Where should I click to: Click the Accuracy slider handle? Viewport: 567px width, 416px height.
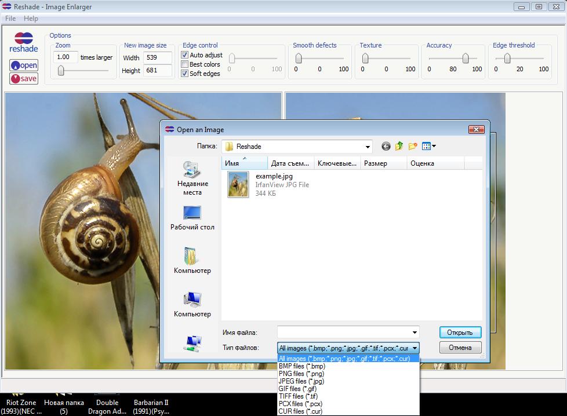pyautogui.click(x=465, y=58)
